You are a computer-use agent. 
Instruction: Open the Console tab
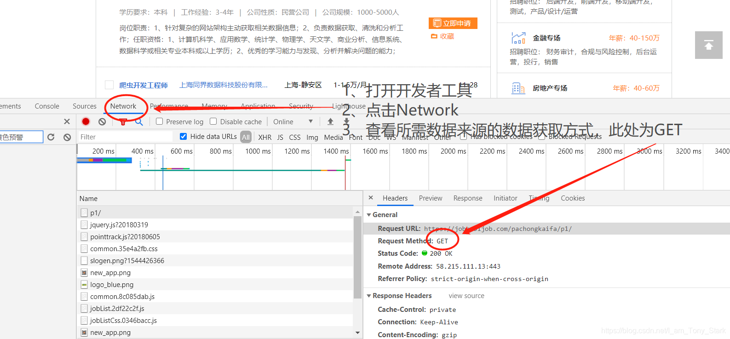[47, 106]
